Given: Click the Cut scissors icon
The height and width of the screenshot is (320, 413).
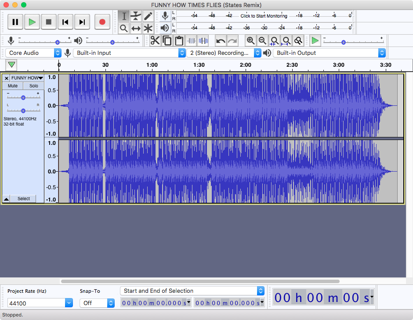Looking at the screenshot, I should 155,41.
